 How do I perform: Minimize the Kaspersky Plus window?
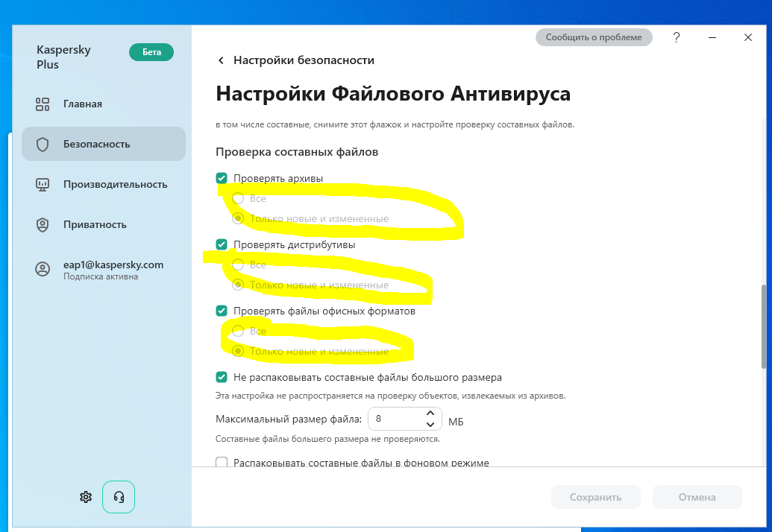point(712,37)
